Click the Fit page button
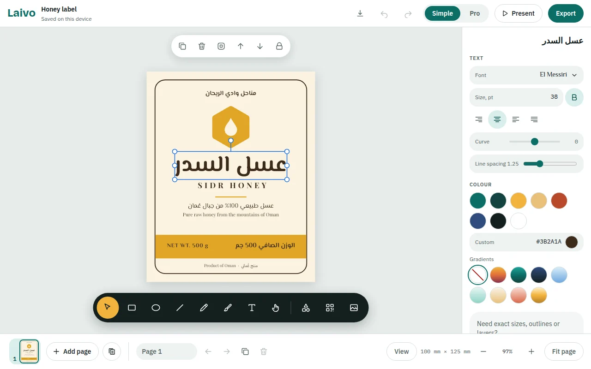This screenshot has width=591, height=369. click(564, 351)
